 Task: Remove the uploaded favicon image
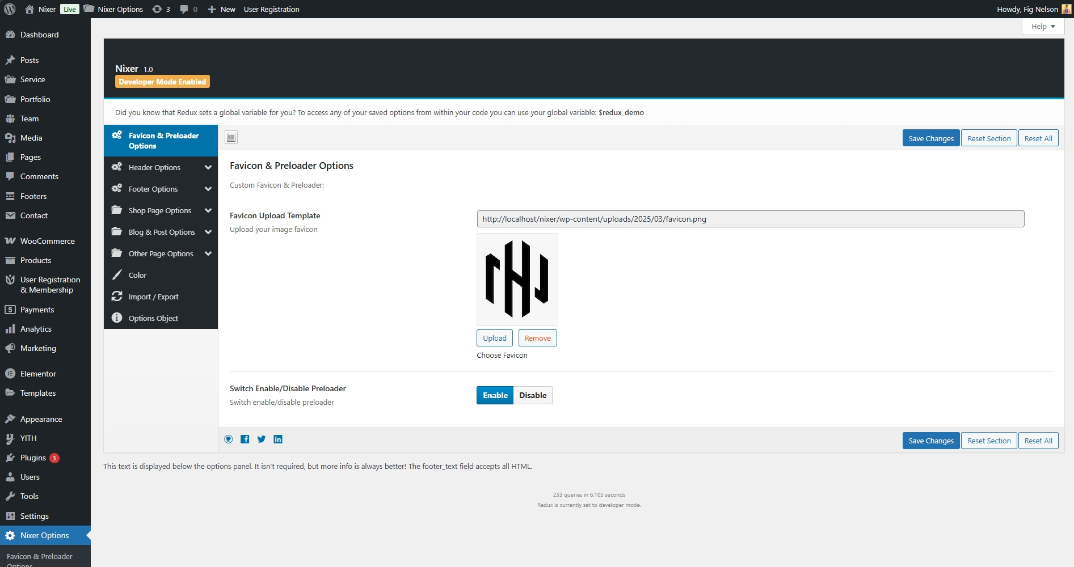(537, 338)
